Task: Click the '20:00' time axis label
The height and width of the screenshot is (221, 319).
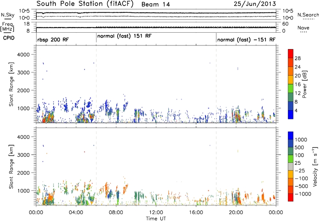Action: (236, 213)
